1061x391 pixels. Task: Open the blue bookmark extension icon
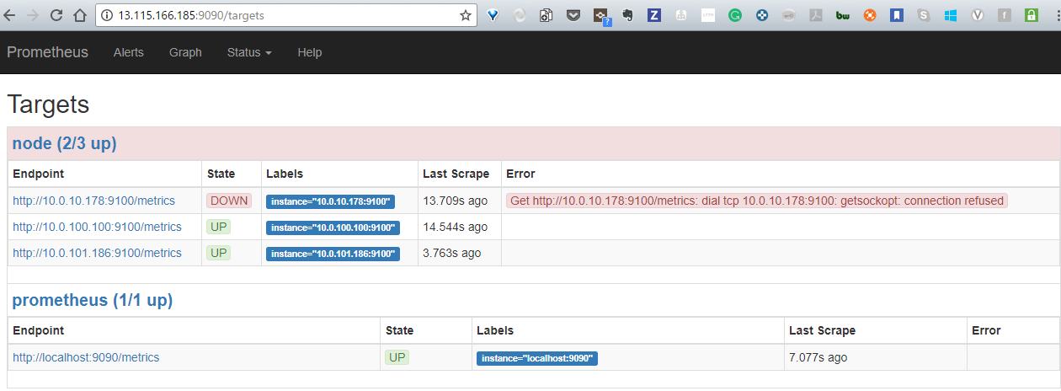(x=897, y=15)
